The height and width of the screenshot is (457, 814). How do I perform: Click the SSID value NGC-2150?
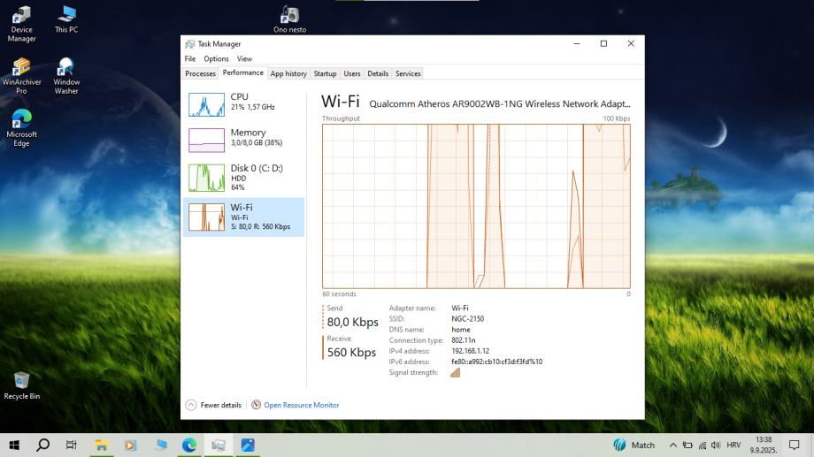[468, 319]
